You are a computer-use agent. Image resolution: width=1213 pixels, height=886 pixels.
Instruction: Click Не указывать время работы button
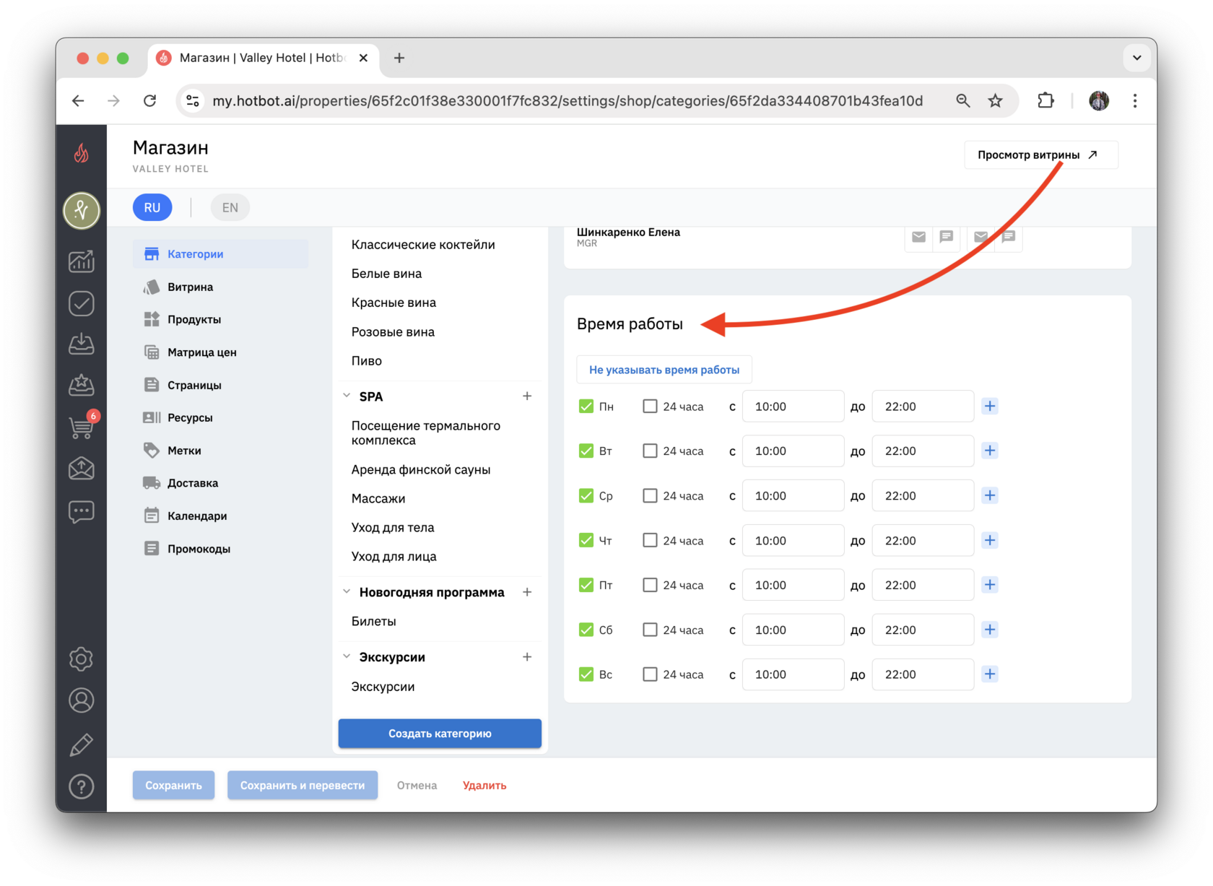[x=664, y=370]
